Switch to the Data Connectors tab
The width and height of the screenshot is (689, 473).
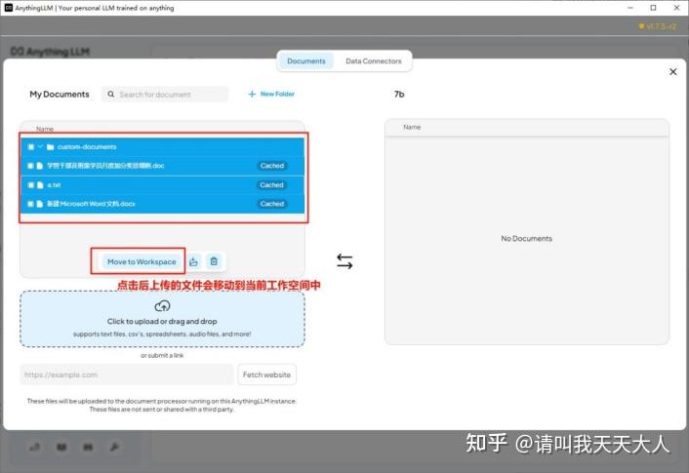[x=374, y=61]
